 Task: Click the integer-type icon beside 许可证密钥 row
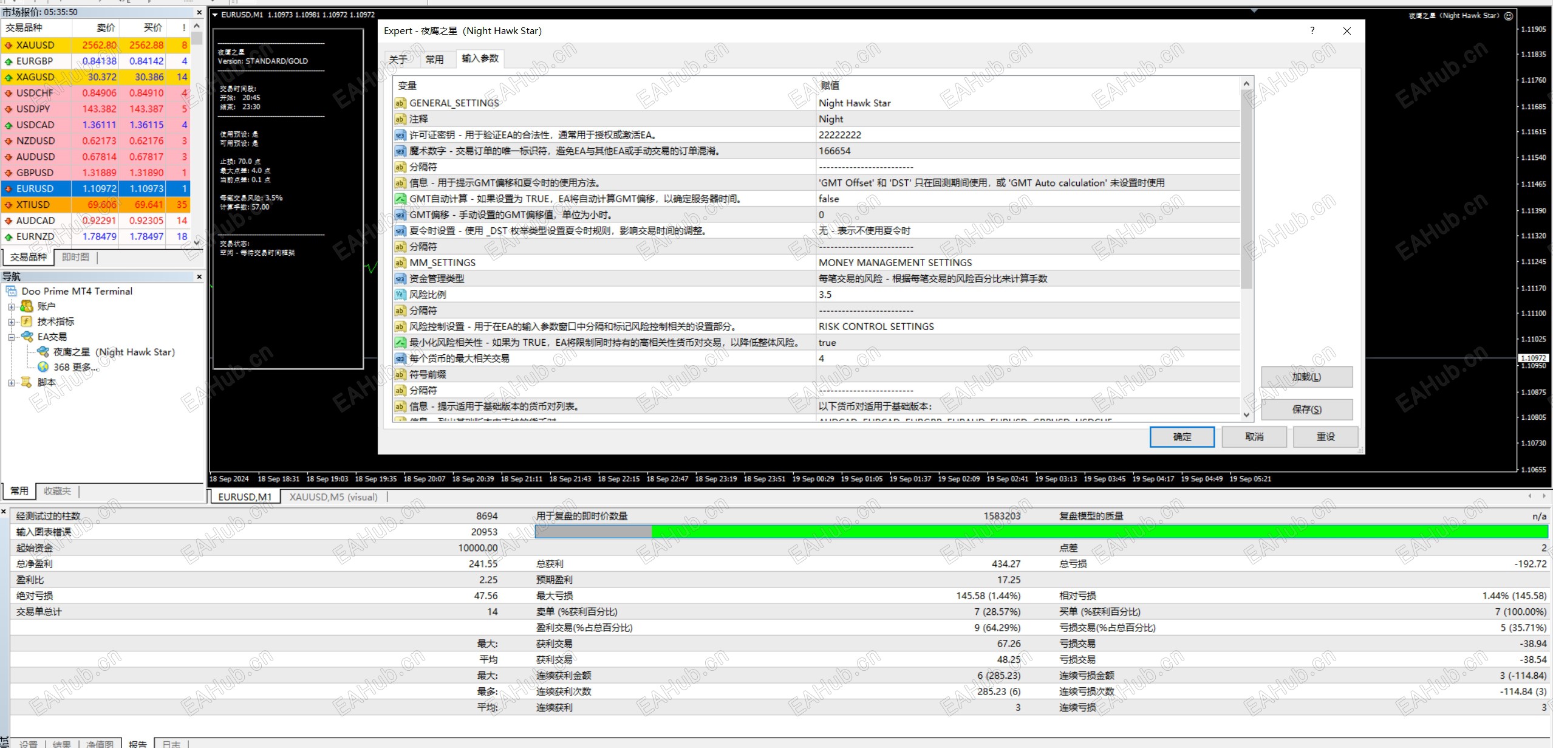tap(400, 135)
